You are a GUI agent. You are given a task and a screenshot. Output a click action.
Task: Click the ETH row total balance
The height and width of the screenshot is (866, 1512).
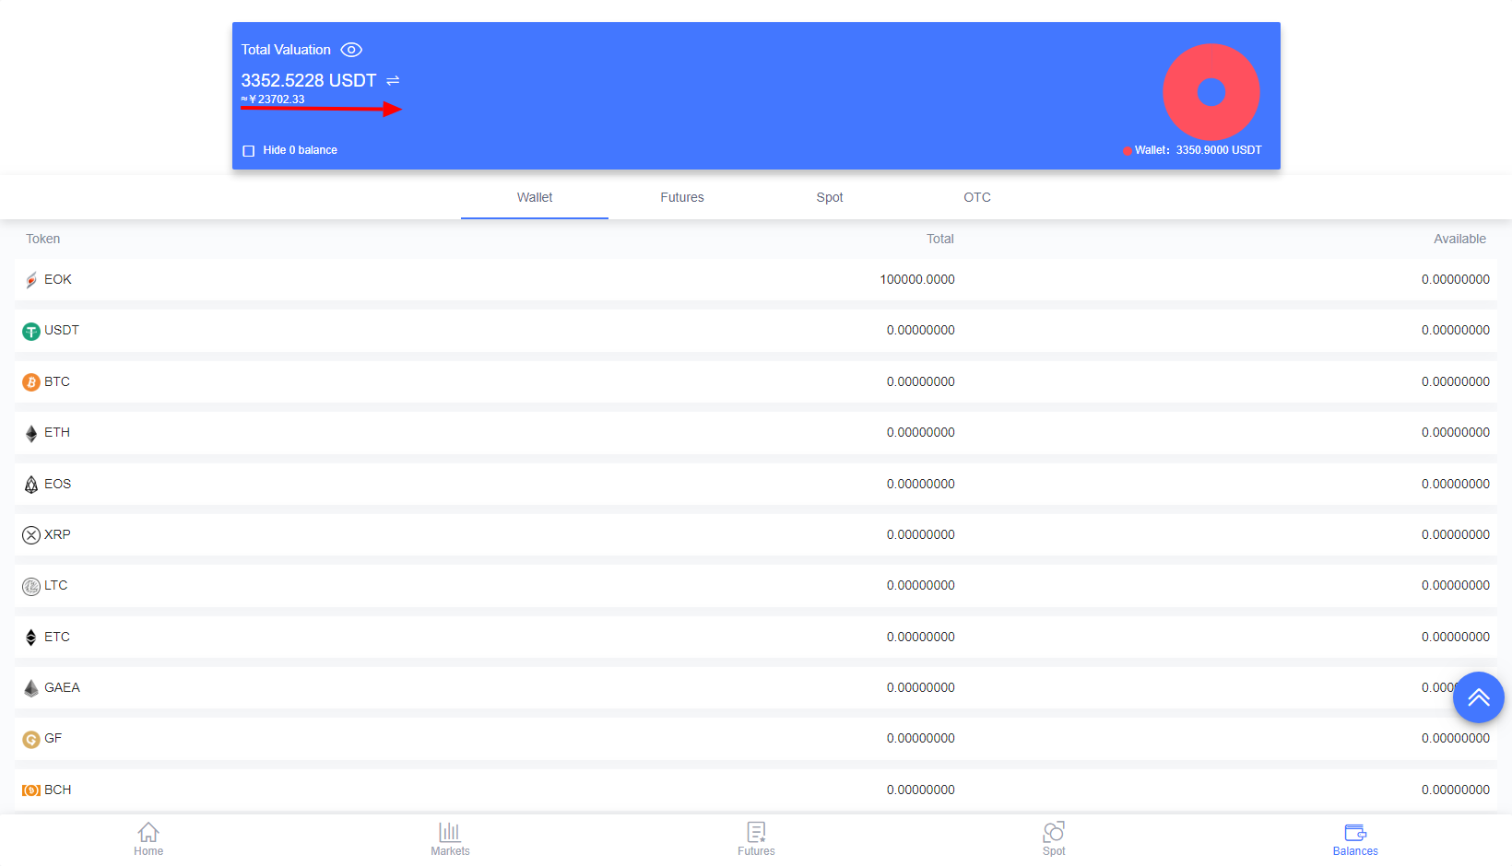(921, 432)
